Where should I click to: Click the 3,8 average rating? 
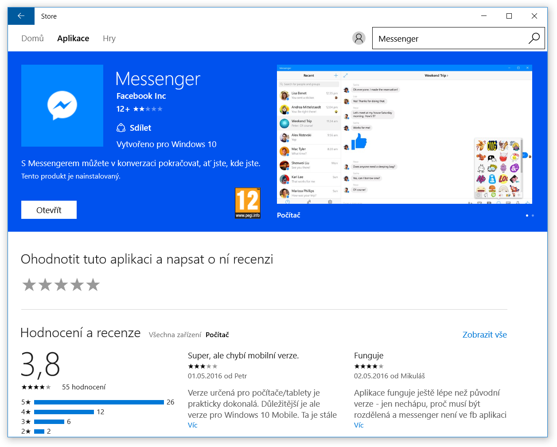(40, 365)
